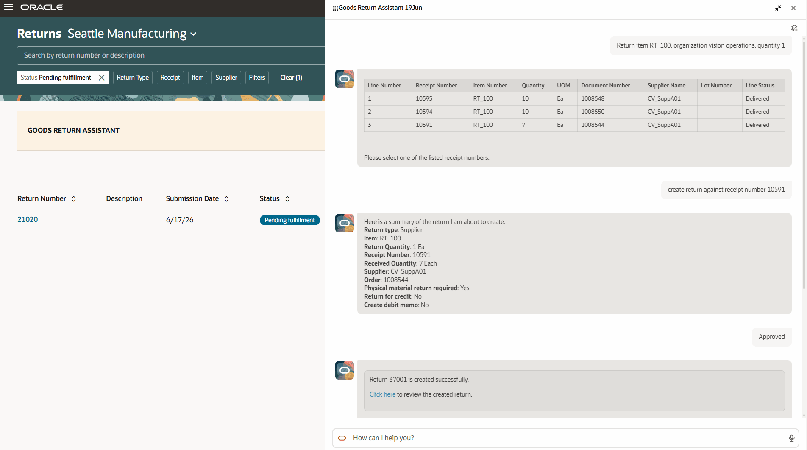The width and height of the screenshot is (807, 450).
Task: Click receipt number 10594 cell
Action: [x=441, y=112]
